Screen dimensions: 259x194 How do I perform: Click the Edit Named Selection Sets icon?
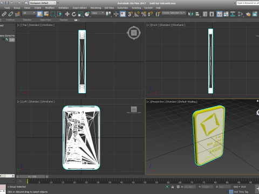point(158,14)
